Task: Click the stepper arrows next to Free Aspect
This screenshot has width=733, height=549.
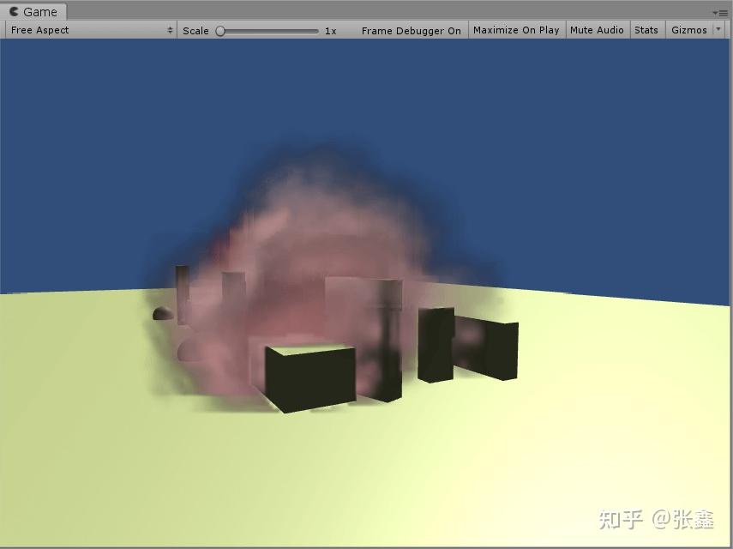Action: tap(170, 30)
